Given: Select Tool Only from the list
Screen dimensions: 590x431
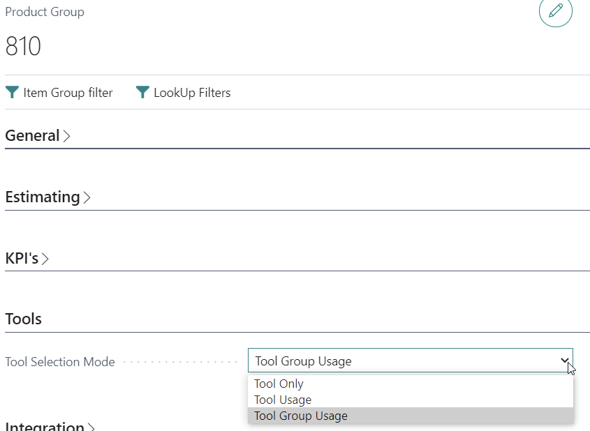Looking at the screenshot, I should tap(279, 384).
